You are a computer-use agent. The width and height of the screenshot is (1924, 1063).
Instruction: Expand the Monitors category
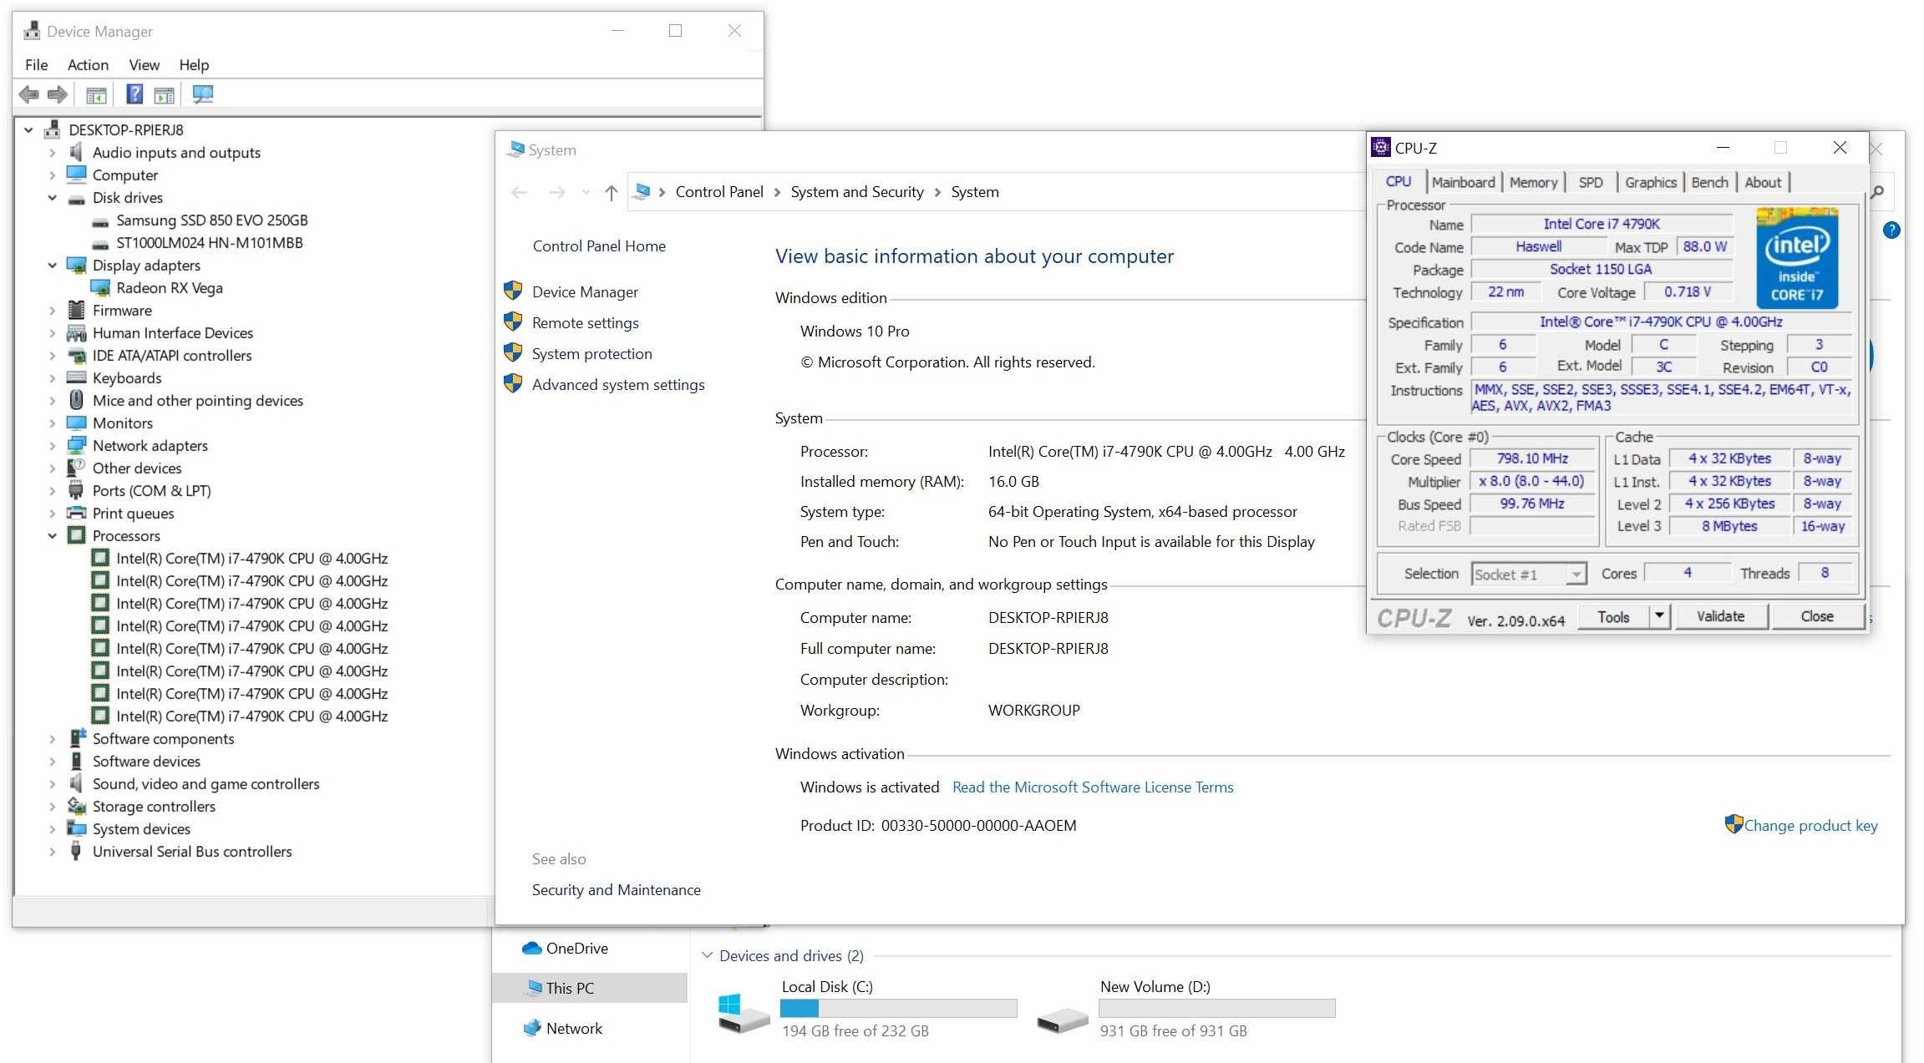[x=52, y=423]
